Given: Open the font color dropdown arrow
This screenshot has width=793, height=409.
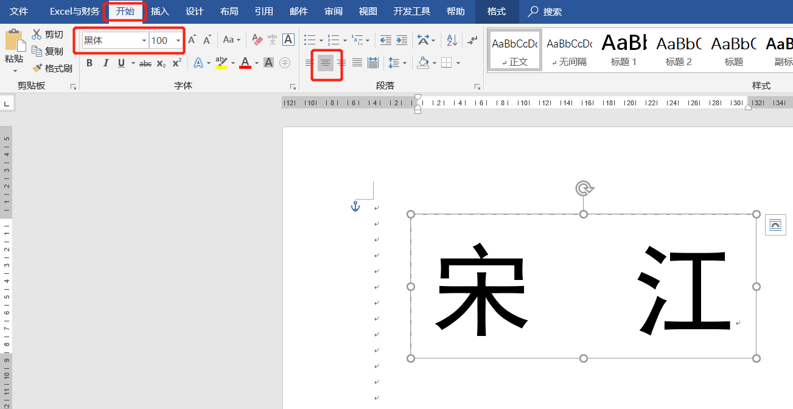Looking at the screenshot, I should point(257,63).
